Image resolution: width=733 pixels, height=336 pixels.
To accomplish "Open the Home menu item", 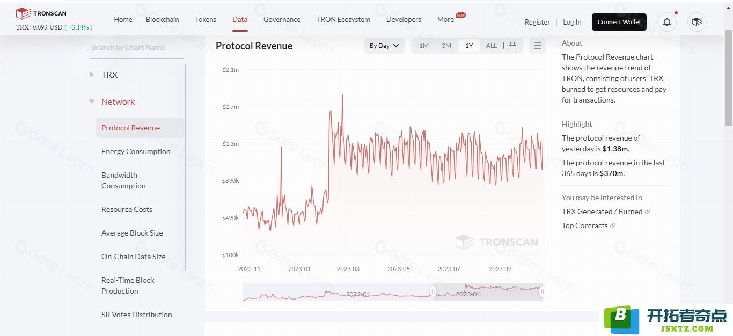I will tap(123, 19).
